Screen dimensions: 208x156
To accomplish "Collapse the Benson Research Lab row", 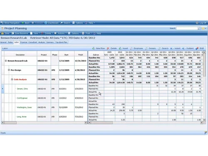I will coord(6,61).
